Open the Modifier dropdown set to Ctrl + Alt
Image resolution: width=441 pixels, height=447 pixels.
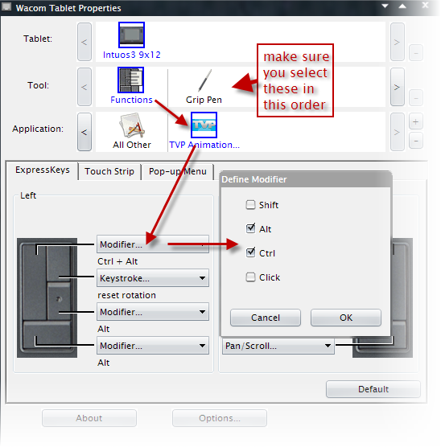point(153,244)
